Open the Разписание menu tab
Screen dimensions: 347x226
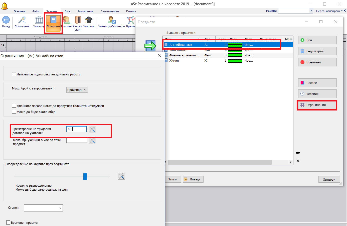click(x=85, y=11)
